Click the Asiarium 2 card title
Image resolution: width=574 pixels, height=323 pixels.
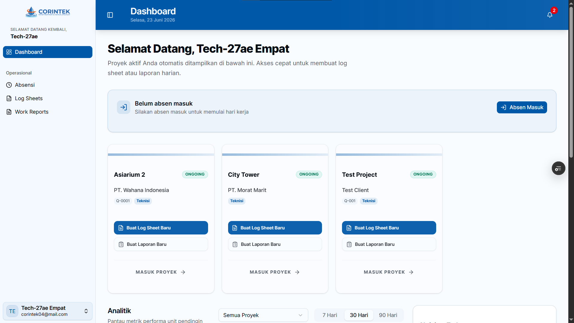tap(129, 175)
